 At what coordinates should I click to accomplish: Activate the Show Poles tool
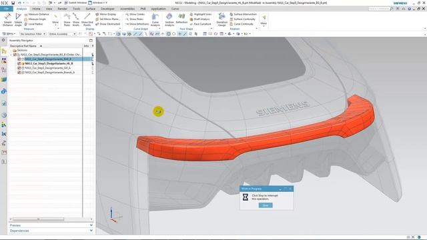click(x=67, y=19)
